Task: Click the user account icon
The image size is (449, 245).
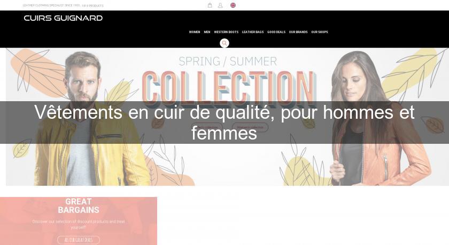Action: tap(220, 5)
